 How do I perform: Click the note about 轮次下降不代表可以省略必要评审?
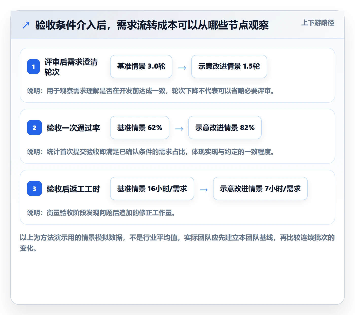[151, 91]
